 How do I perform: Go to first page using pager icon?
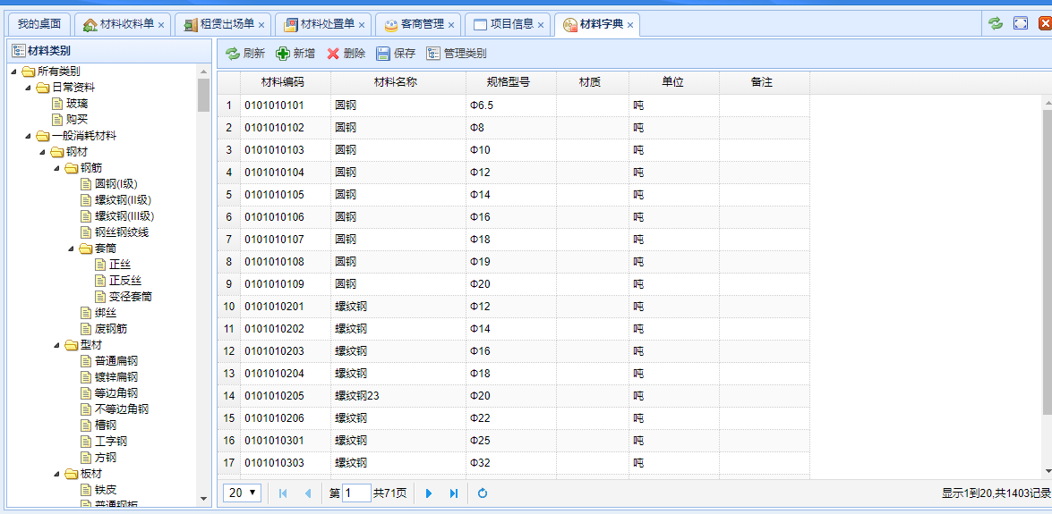(x=283, y=493)
